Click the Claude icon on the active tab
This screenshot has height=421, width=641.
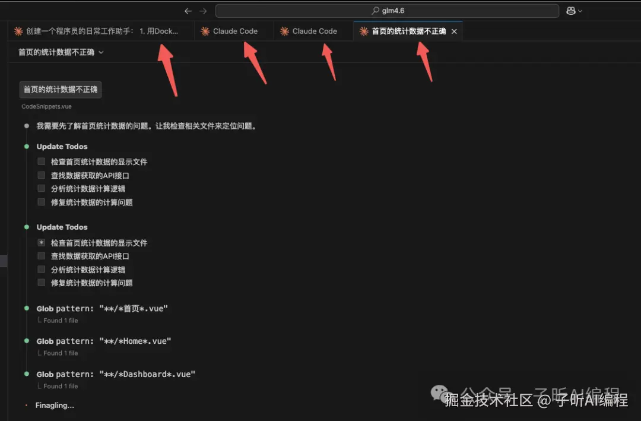pos(364,31)
